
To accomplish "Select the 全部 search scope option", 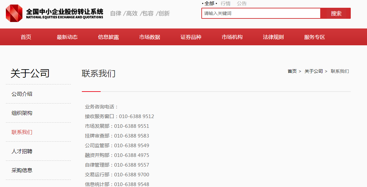I will (x=209, y=4).
